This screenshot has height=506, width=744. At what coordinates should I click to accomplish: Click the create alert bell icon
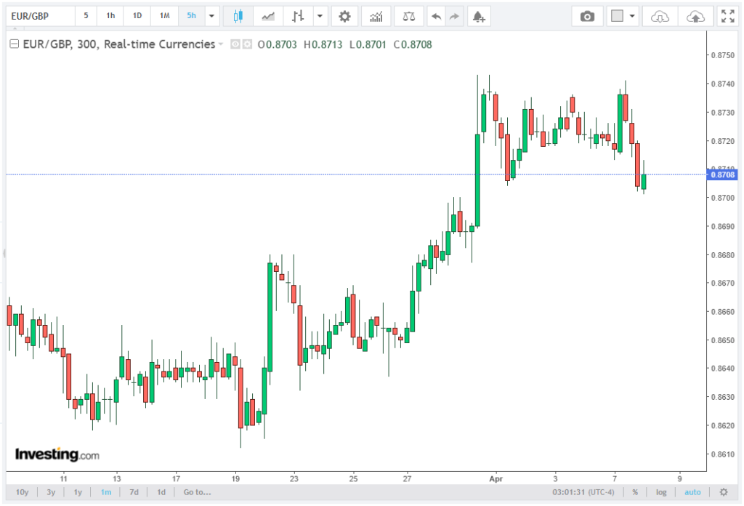477,16
